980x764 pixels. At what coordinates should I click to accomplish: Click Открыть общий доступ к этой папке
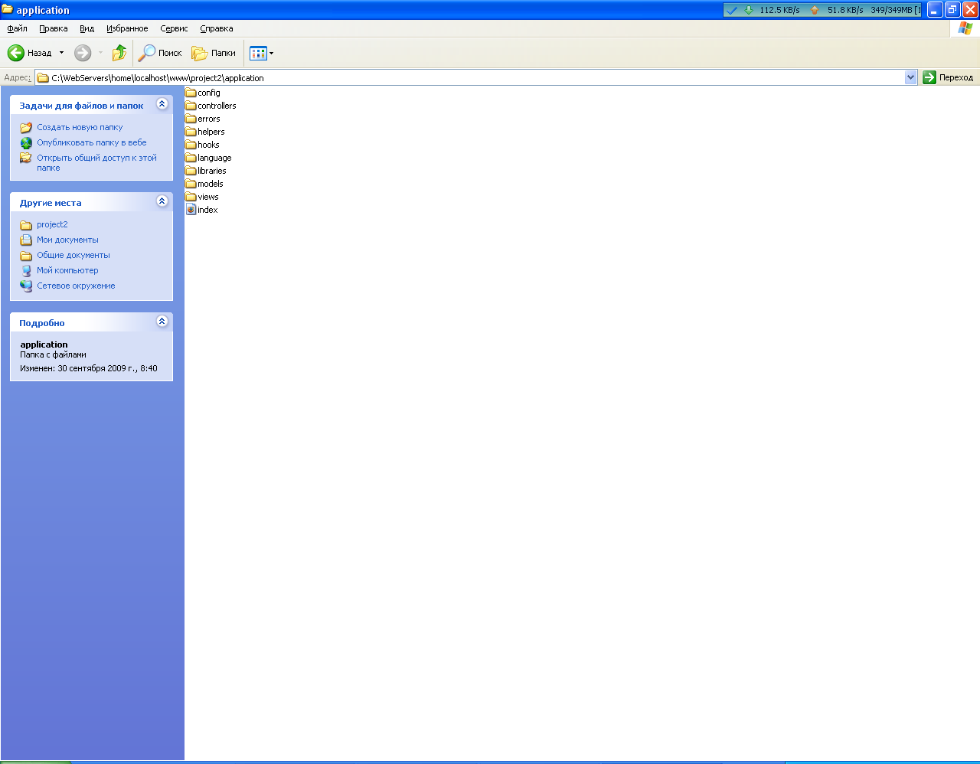(96, 162)
